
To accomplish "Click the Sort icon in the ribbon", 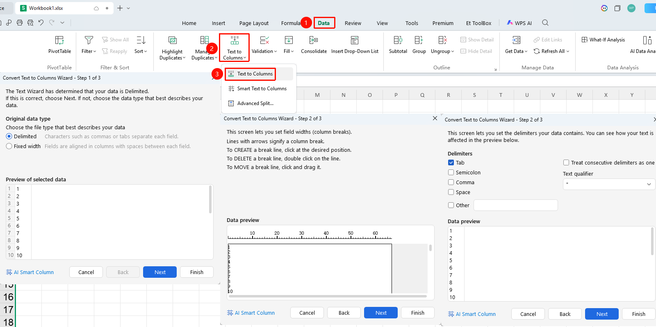I will pos(141,40).
